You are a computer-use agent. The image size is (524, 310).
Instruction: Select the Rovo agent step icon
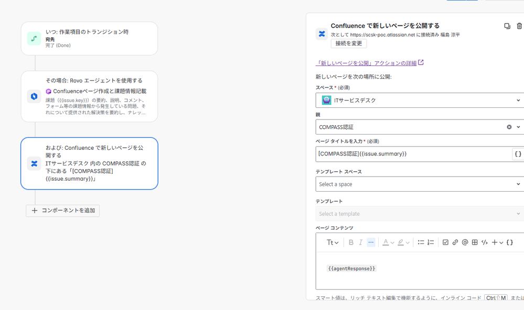click(x=34, y=96)
